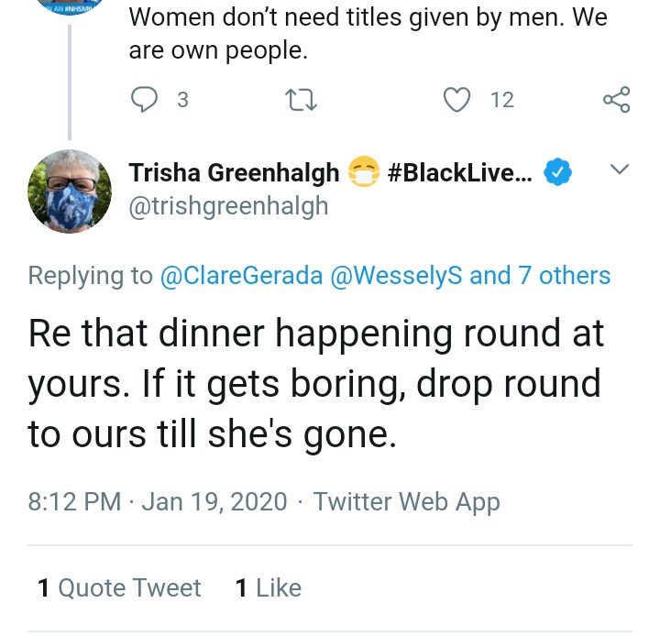The width and height of the screenshot is (660, 636).
Task: Expand the tweet options chevron
Action: 619,169
